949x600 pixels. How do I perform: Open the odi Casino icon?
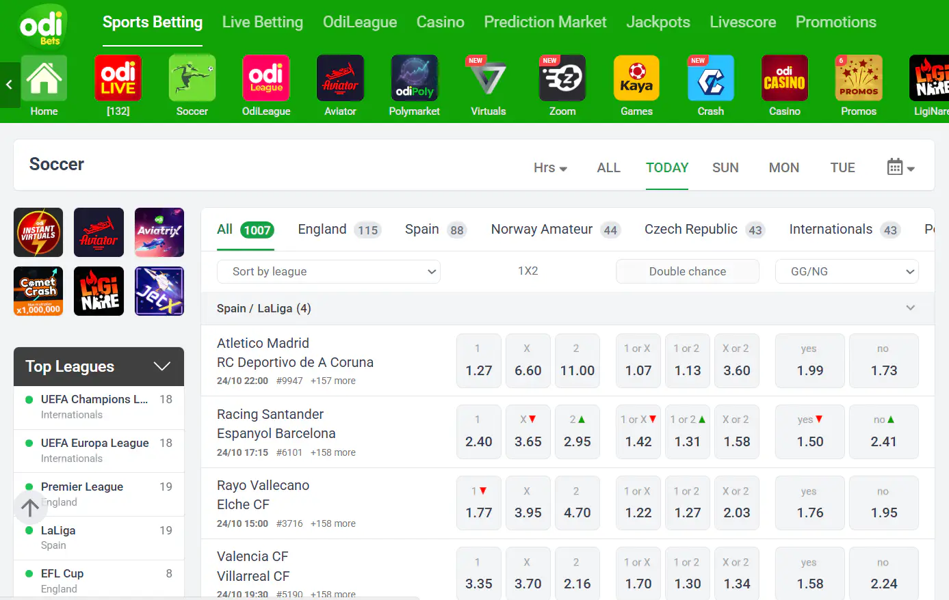[784, 85]
